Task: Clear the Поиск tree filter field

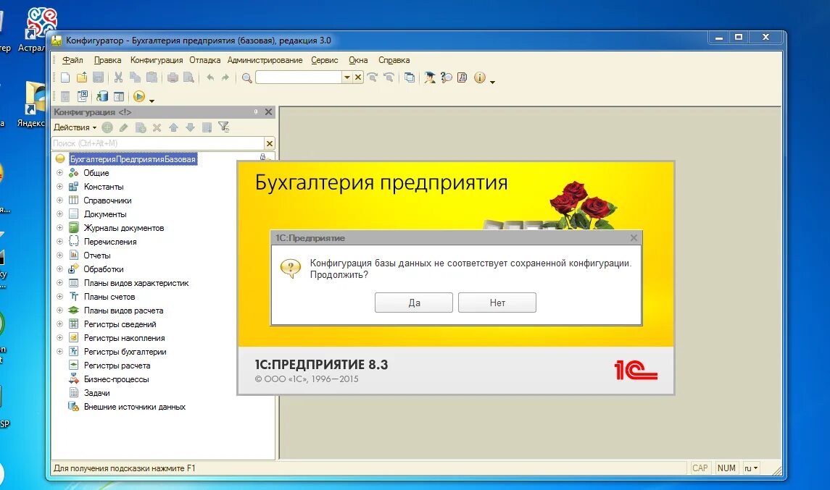Action: (x=270, y=143)
